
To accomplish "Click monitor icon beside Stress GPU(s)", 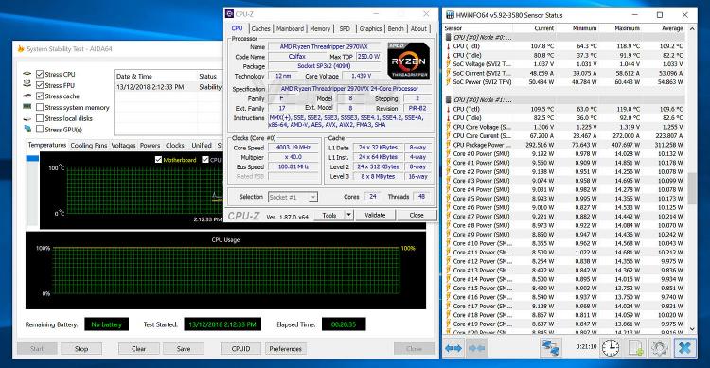I will coord(27,129).
